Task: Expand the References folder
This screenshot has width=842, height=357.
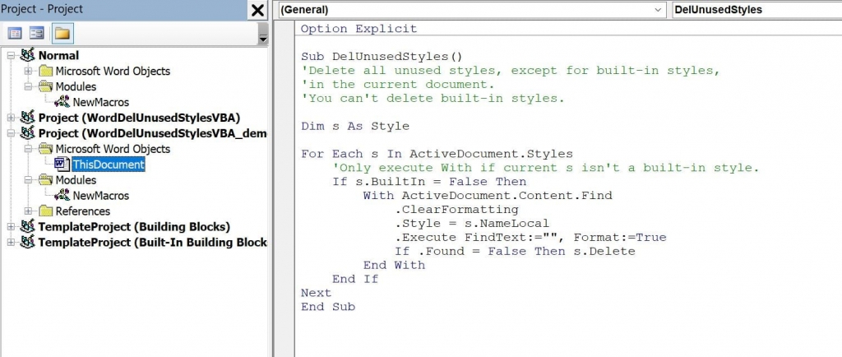Action: tap(28, 211)
